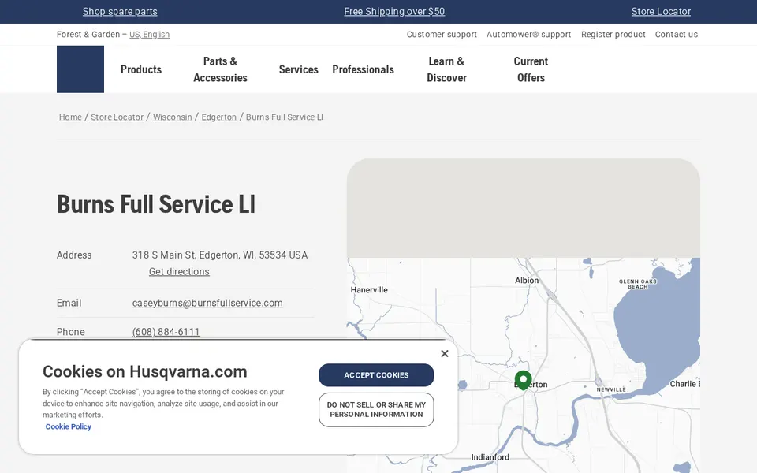757x473 pixels.
Task: Open Store Locator in top banner
Action: click(661, 12)
